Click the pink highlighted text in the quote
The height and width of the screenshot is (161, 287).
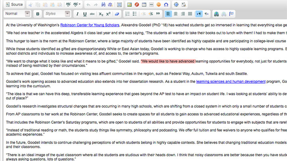[x=168, y=61]
